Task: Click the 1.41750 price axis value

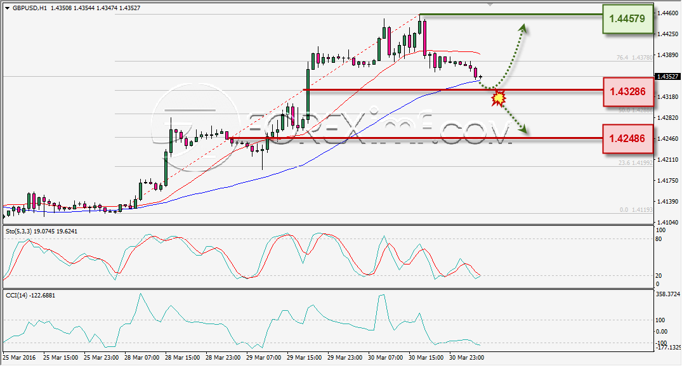Action: pos(668,180)
